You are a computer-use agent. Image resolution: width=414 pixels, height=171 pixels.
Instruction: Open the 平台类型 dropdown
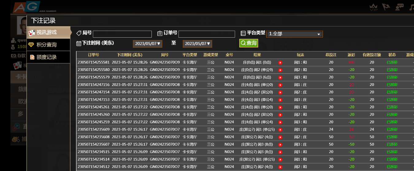[294, 34]
